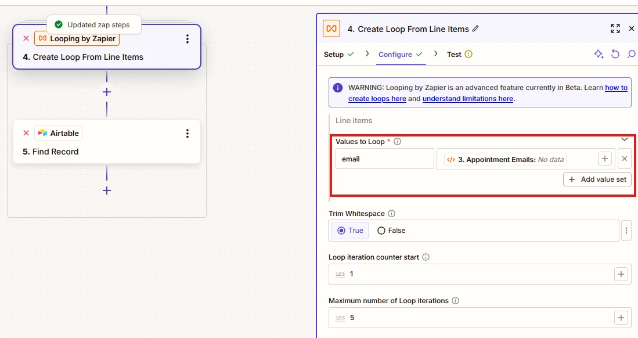Click the Maximum number of Loop iterations field

480,318
